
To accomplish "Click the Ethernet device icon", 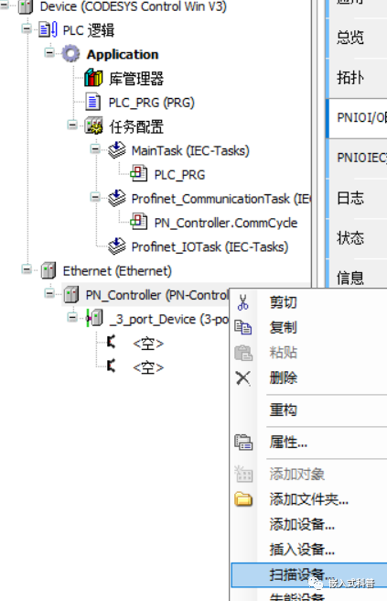I will coord(48,270).
